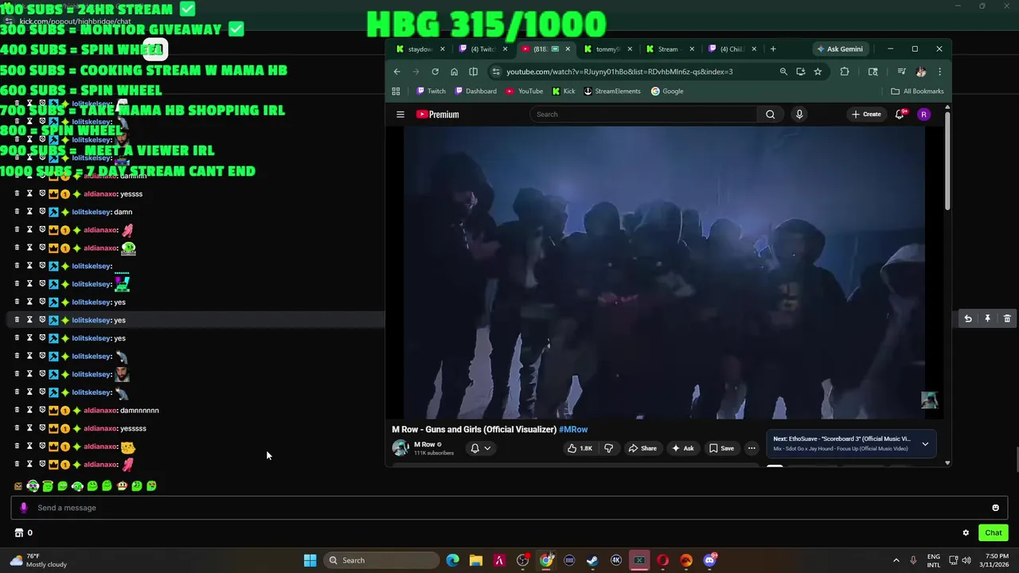The image size is (1019, 573).
Task: Start voice search with microphone icon
Action: (799, 115)
